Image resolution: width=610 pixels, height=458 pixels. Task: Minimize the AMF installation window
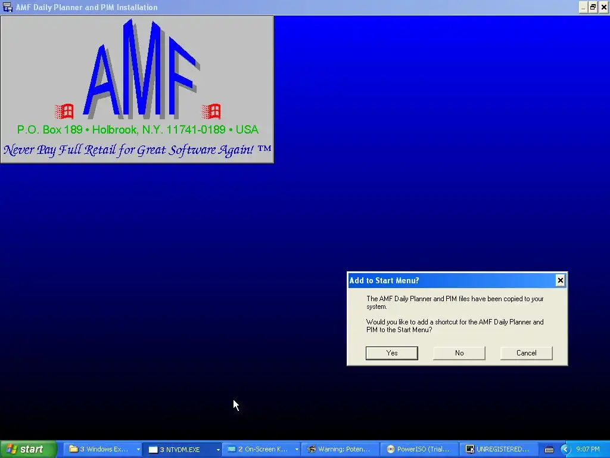(583, 7)
